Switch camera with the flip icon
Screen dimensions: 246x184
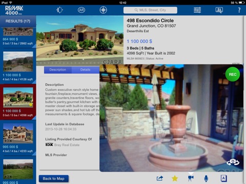[x=233, y=162]
